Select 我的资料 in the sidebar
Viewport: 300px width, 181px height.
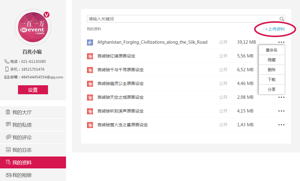[x=33, y=162]
